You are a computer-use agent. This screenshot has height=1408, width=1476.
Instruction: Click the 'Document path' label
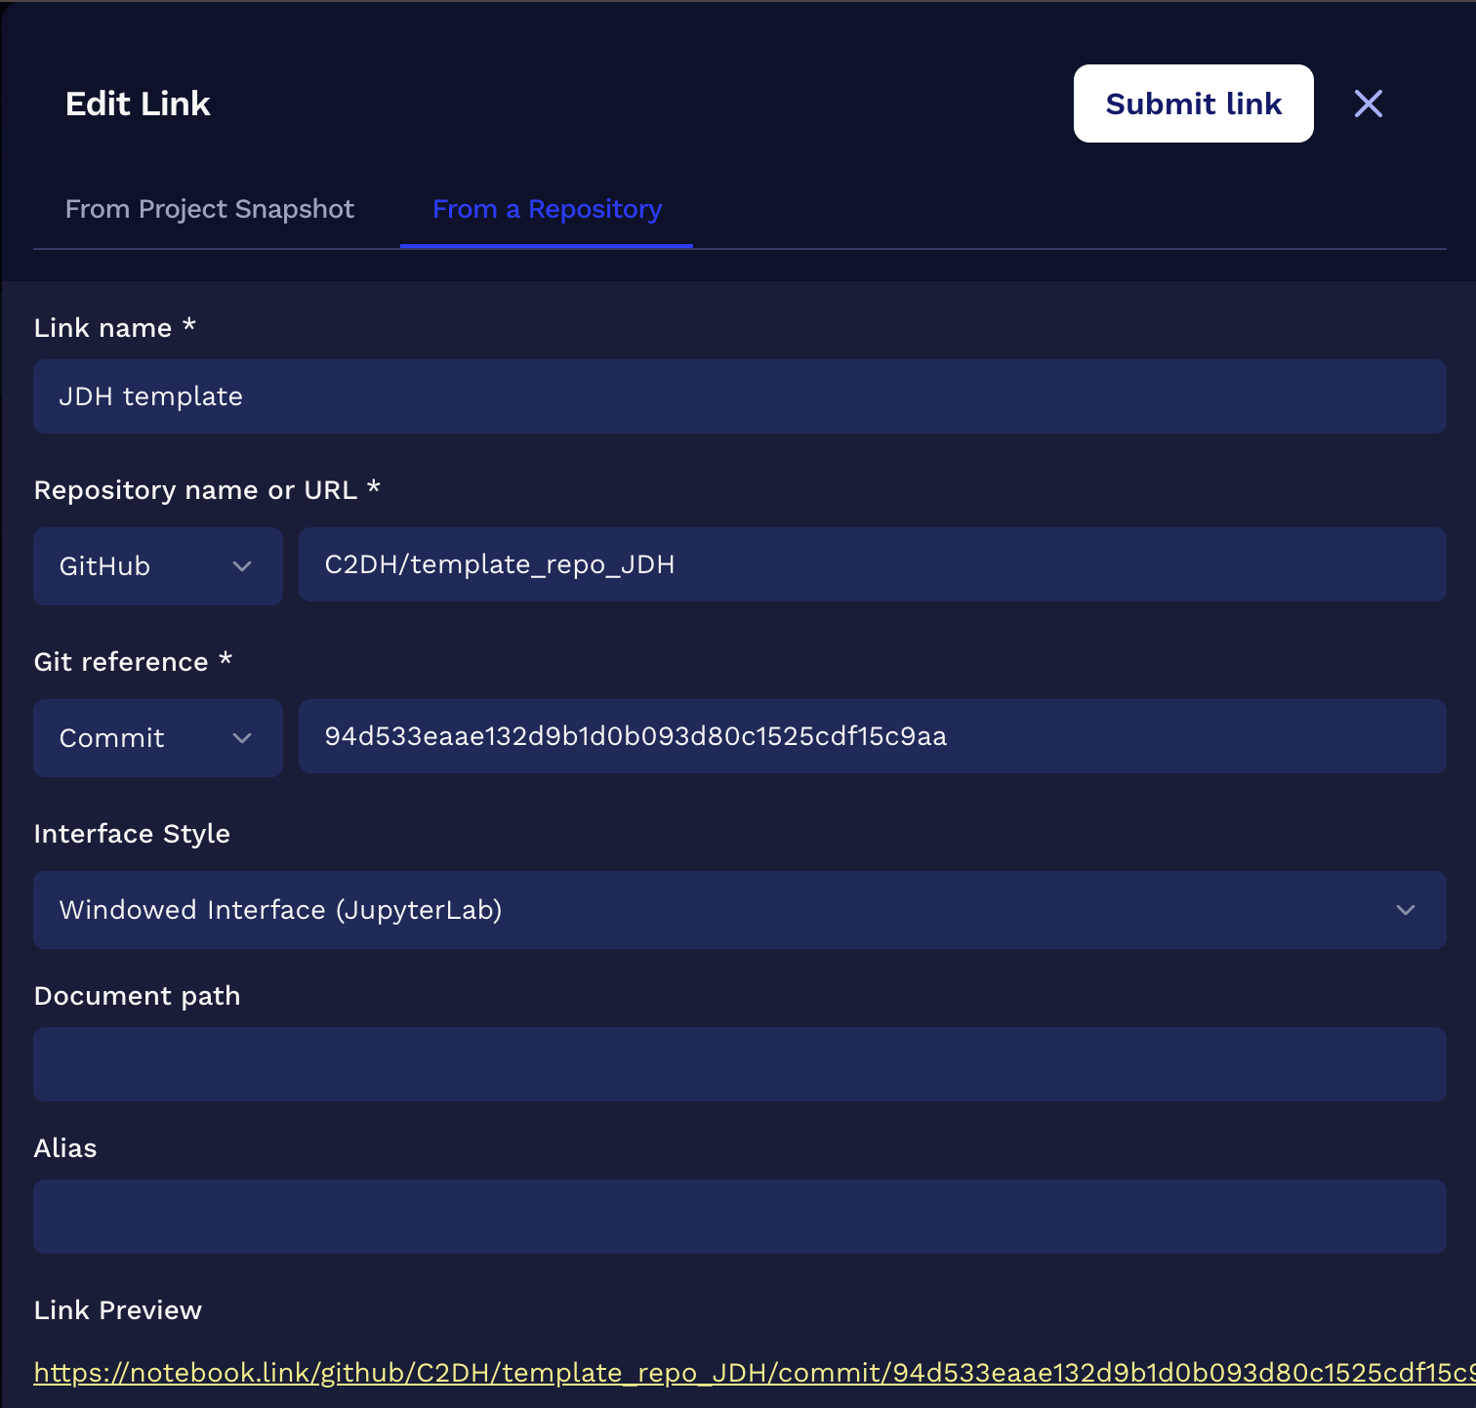(x=137, y=996)
